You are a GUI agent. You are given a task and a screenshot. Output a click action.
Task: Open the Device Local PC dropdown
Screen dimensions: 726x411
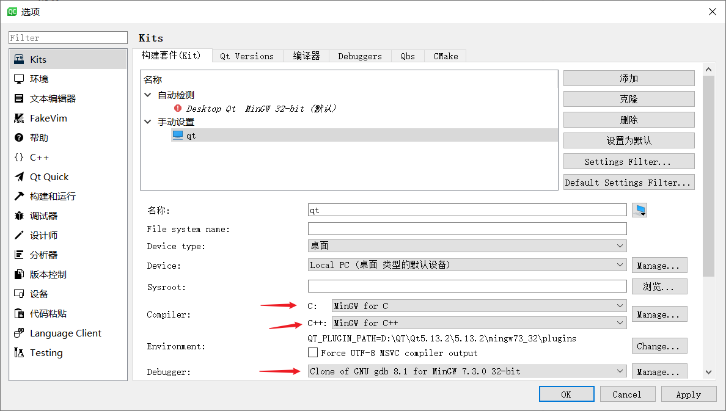(467, 265)
